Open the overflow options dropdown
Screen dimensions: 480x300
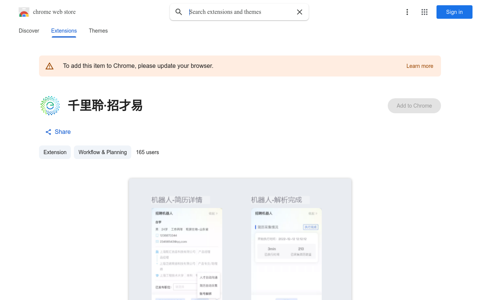point(407,12)
